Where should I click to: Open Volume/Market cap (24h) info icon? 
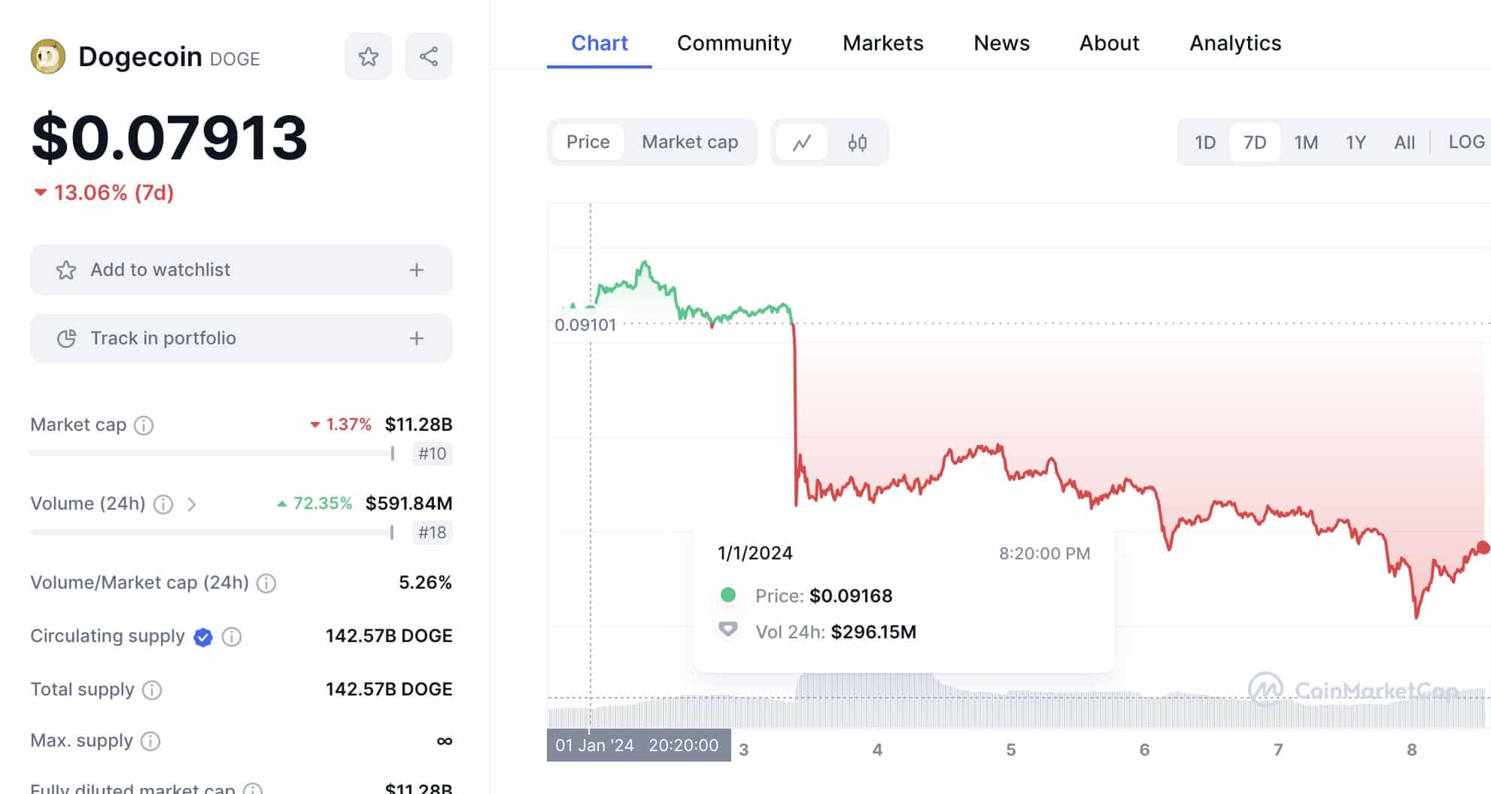pos(266,583)
